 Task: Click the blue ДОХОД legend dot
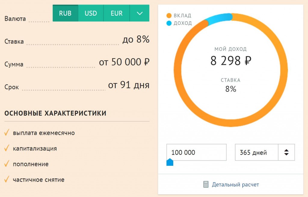point(169,23)
